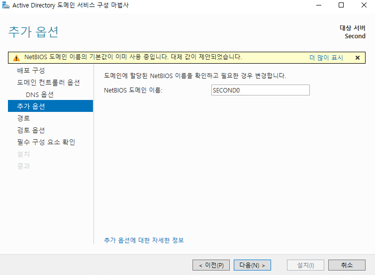Select the highlighted '추가 옵션' step
The width and height of the screenshot is (375, 275).
coord(50,106)
